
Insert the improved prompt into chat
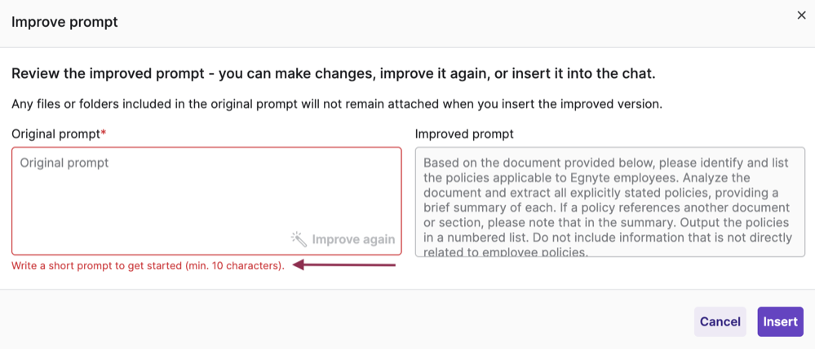780,321
